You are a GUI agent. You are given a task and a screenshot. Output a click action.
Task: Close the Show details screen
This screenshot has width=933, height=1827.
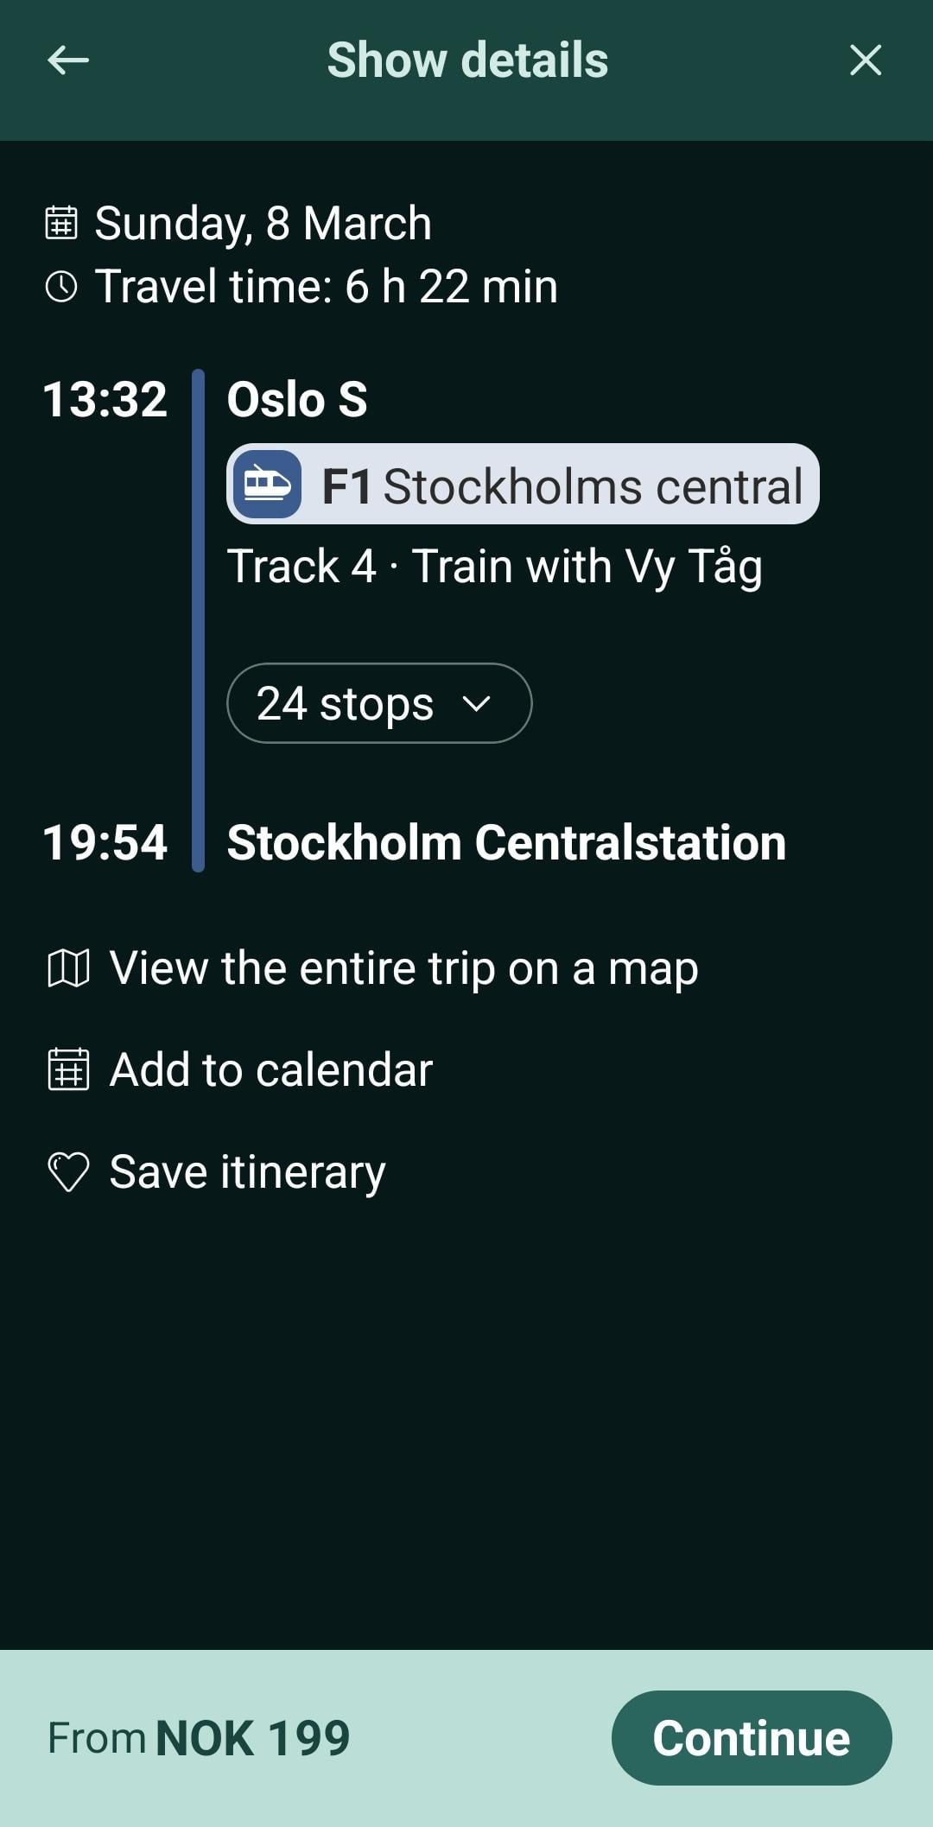pos(865,60)
